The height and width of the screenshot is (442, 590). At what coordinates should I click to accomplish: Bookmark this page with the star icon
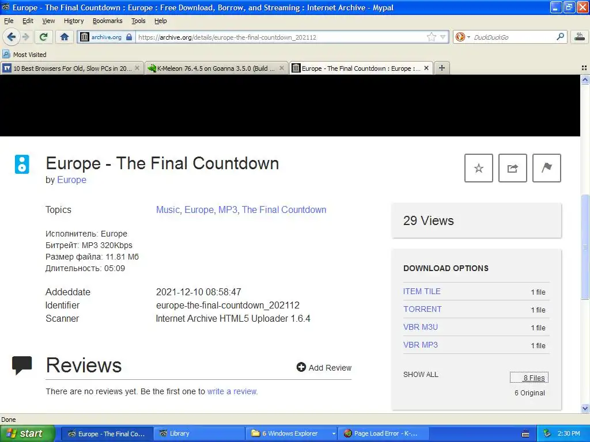tap(431, 37)
